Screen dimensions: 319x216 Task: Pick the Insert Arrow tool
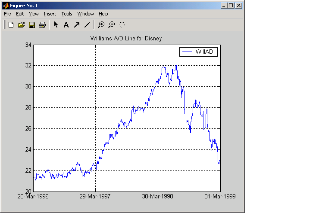77,25
